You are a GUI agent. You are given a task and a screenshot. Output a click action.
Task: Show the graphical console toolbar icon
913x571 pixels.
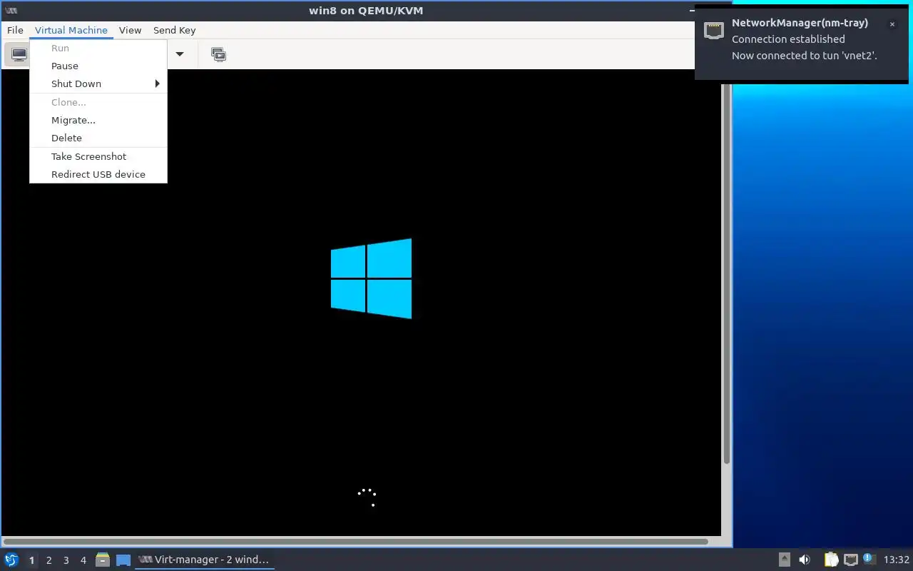19,54
